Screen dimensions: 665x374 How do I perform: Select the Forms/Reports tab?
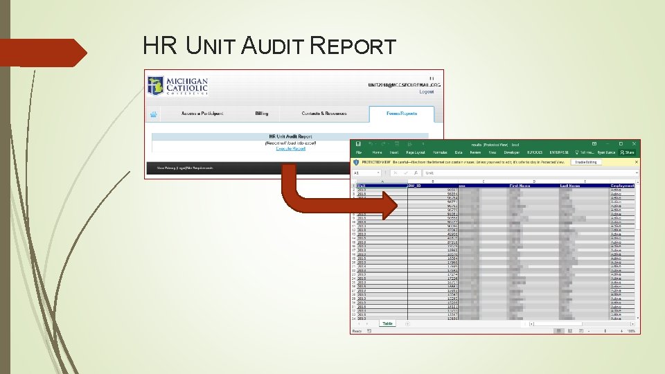coord(402,114)
